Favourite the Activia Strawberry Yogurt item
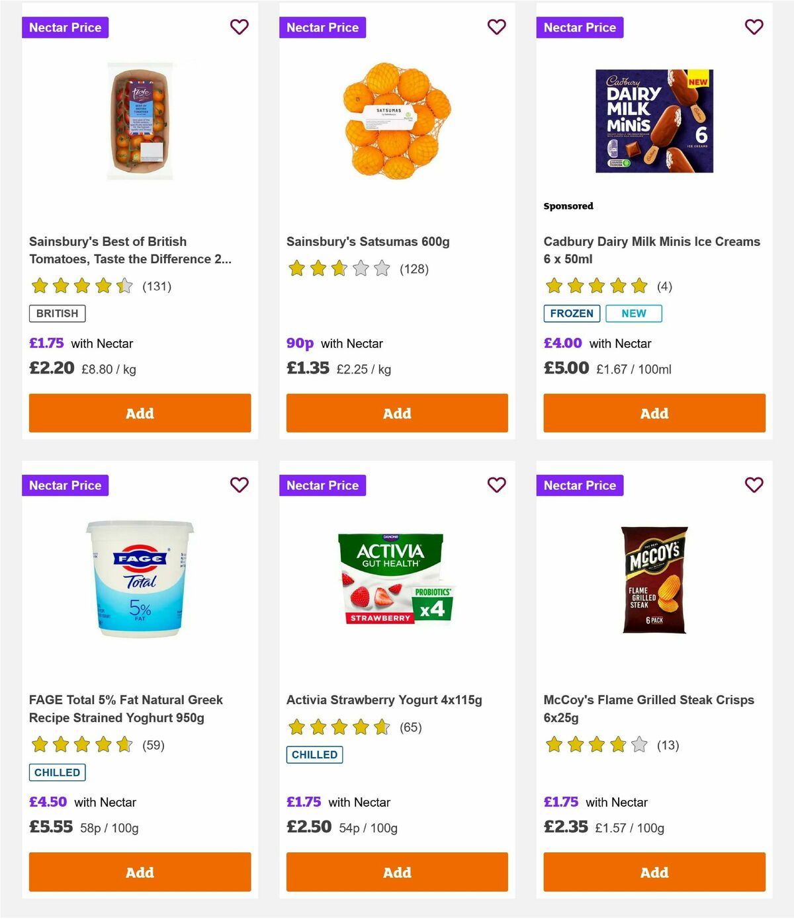This screenshot has height=919, width=794. (x=496, y=485)
